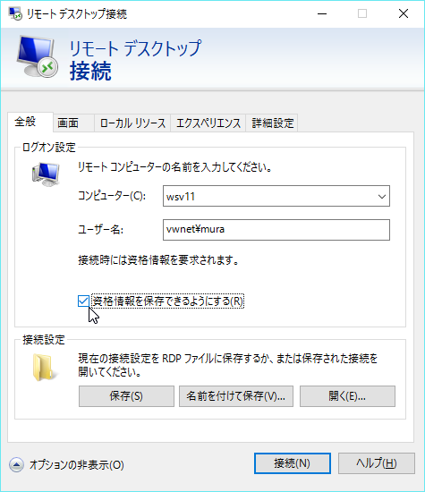Click the 開く(E)... button

pyautogui.click(x=347, y=396)
